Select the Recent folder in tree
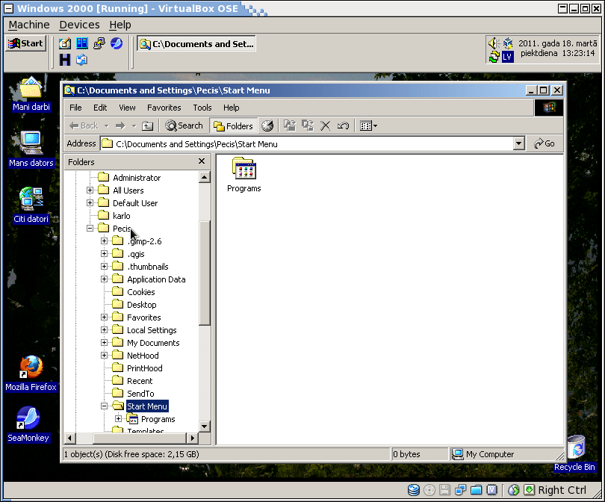This screenshot has width=605, height=502. click(x=140, y=381)
